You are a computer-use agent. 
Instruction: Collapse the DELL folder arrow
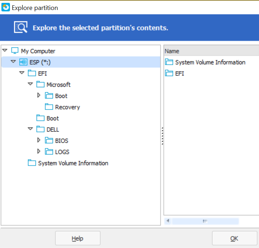30,129
